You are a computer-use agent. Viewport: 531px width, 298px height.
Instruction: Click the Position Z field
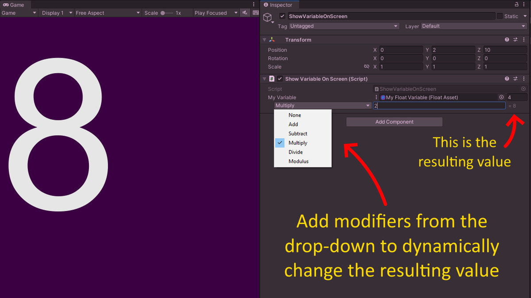505,50
